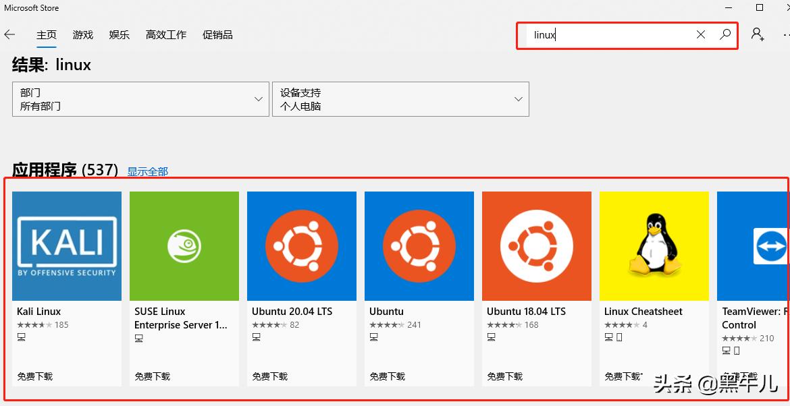Click the back arrow navigation icon
Image resolution: width=790 pixels, height=406 pixels.
11,34
